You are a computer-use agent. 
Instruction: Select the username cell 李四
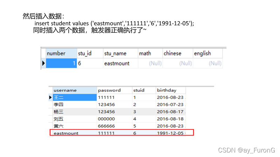[x=75, y=104]
